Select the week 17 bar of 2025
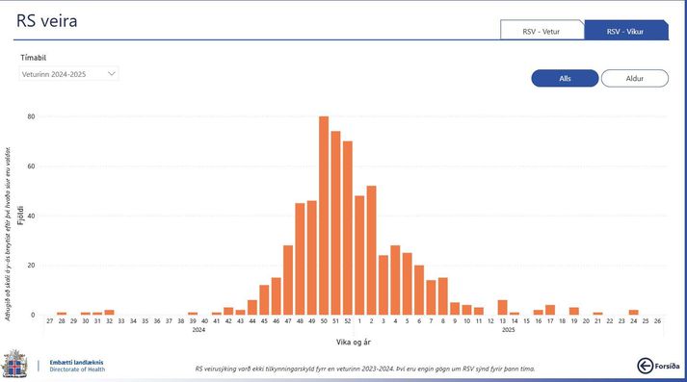Image resolution: width=687 pixels, height=382 pixels. tap(550, 310)
